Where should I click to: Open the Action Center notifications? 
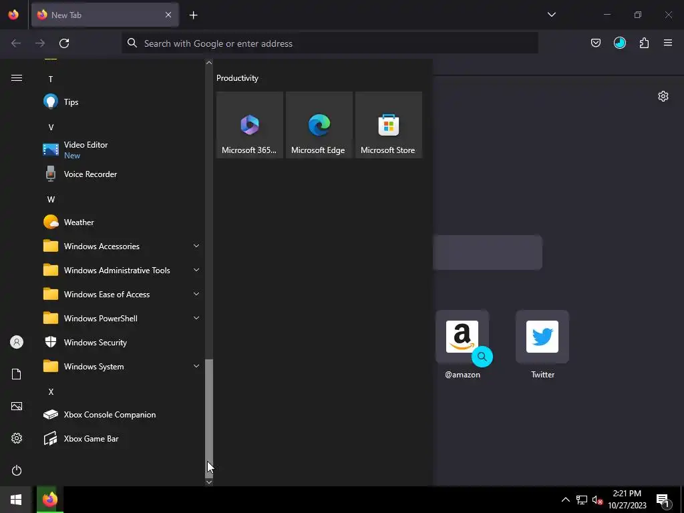663,500
